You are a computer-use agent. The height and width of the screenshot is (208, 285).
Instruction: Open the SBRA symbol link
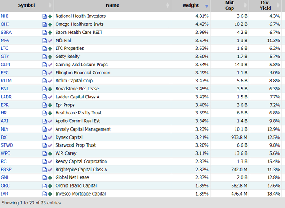[6, 33]
